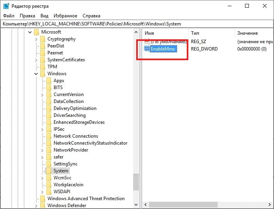This screenshot has width=274, height=209.
Task: Click the tree pane vertical scrollbar thumb
Action: tap(136, 182)
